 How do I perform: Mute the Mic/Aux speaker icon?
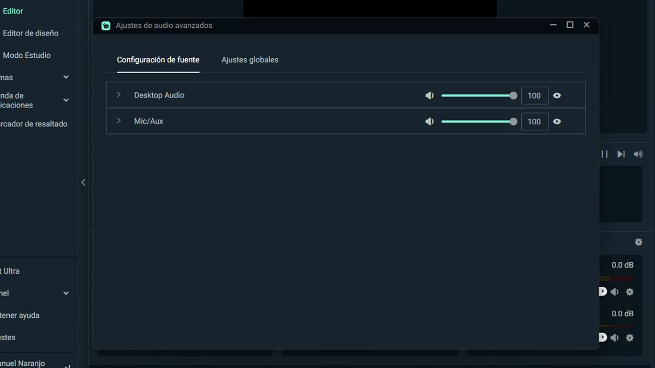(x=430, y=121)
